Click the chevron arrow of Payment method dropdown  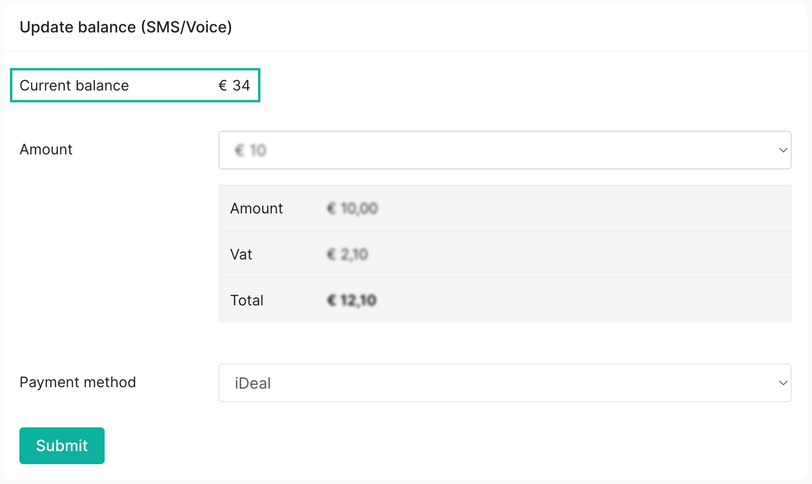[x=783, y=383]
